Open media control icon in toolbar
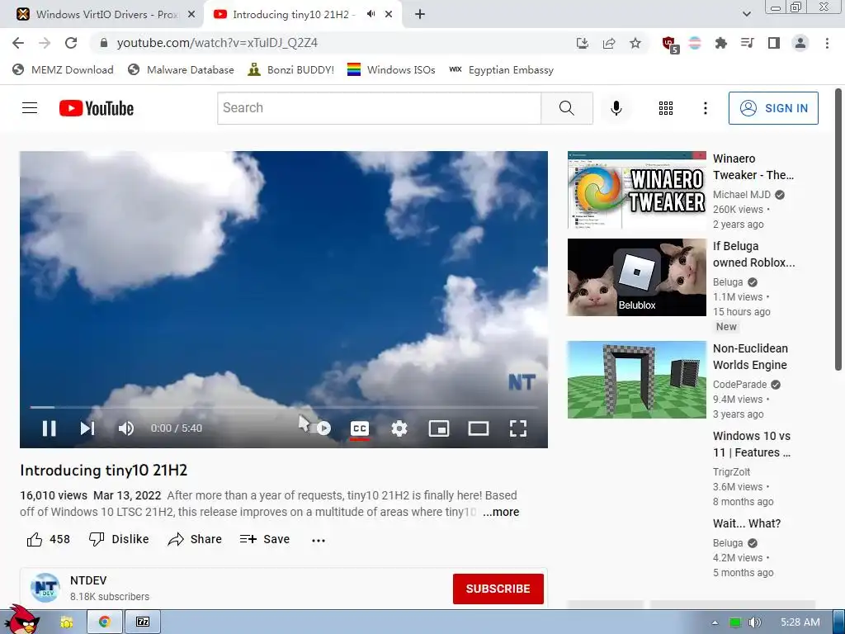845x634 pixels. point(747,43)
